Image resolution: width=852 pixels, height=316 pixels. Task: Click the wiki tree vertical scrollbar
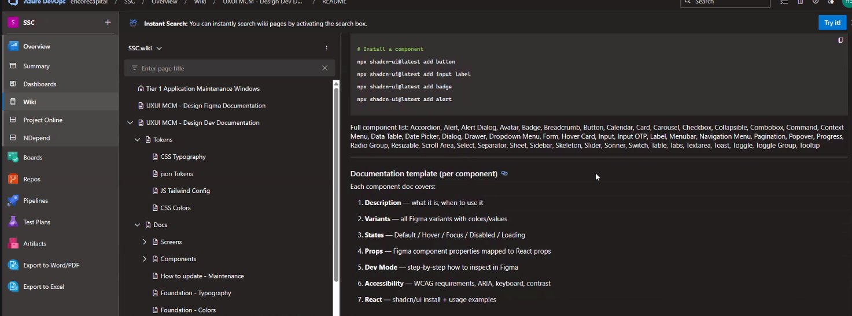pyautogui.click(x=336, y=184)
